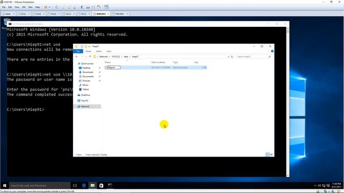Screen dimensions: 344x193
Task: Open the VMware VM menu
Action: (24, 7)
